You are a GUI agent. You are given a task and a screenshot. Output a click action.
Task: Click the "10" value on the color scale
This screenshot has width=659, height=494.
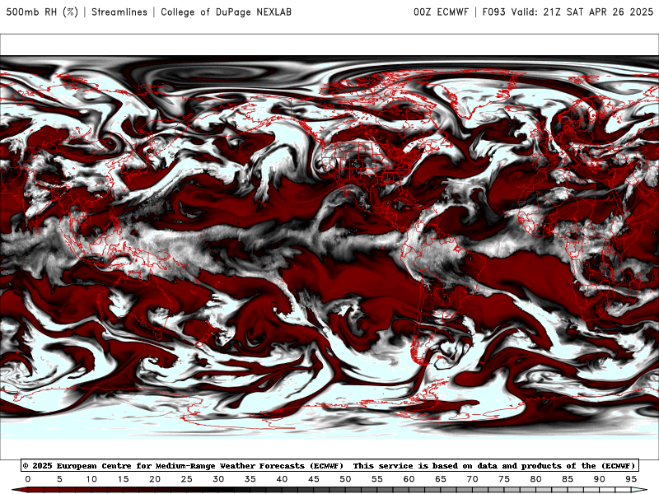(91, 479)
